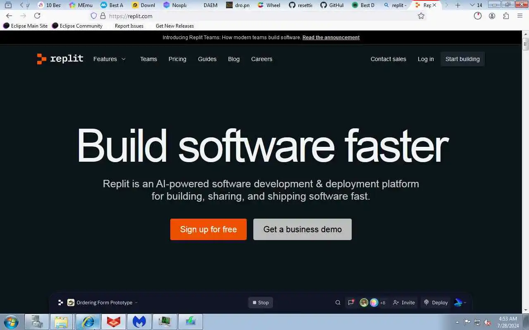This screenshot has height=330, width=529.
Task: Open the red fox-shaped app in taskbar
Action: (x=114, y=322)
